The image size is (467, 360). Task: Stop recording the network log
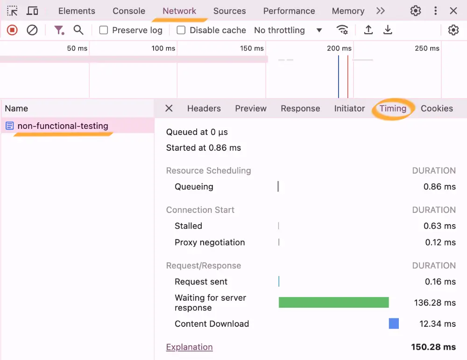click(x=12, y=30)
